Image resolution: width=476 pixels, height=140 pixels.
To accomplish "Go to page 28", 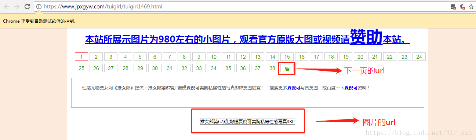I will click(x=126, y=68).
